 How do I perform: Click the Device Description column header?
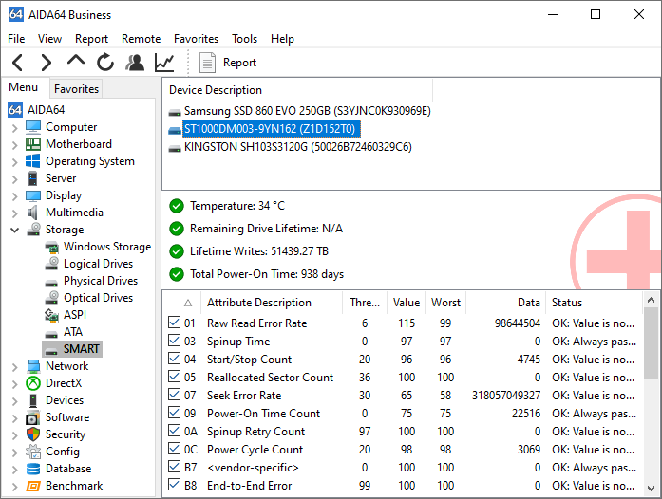click(297, 90)
